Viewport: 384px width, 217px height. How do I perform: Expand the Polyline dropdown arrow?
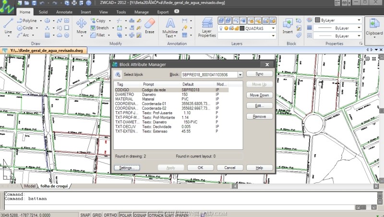point(41,21)
